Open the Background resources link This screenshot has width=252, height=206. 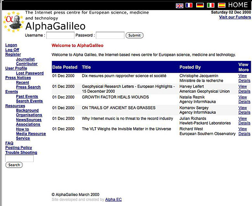pos(27,111)
